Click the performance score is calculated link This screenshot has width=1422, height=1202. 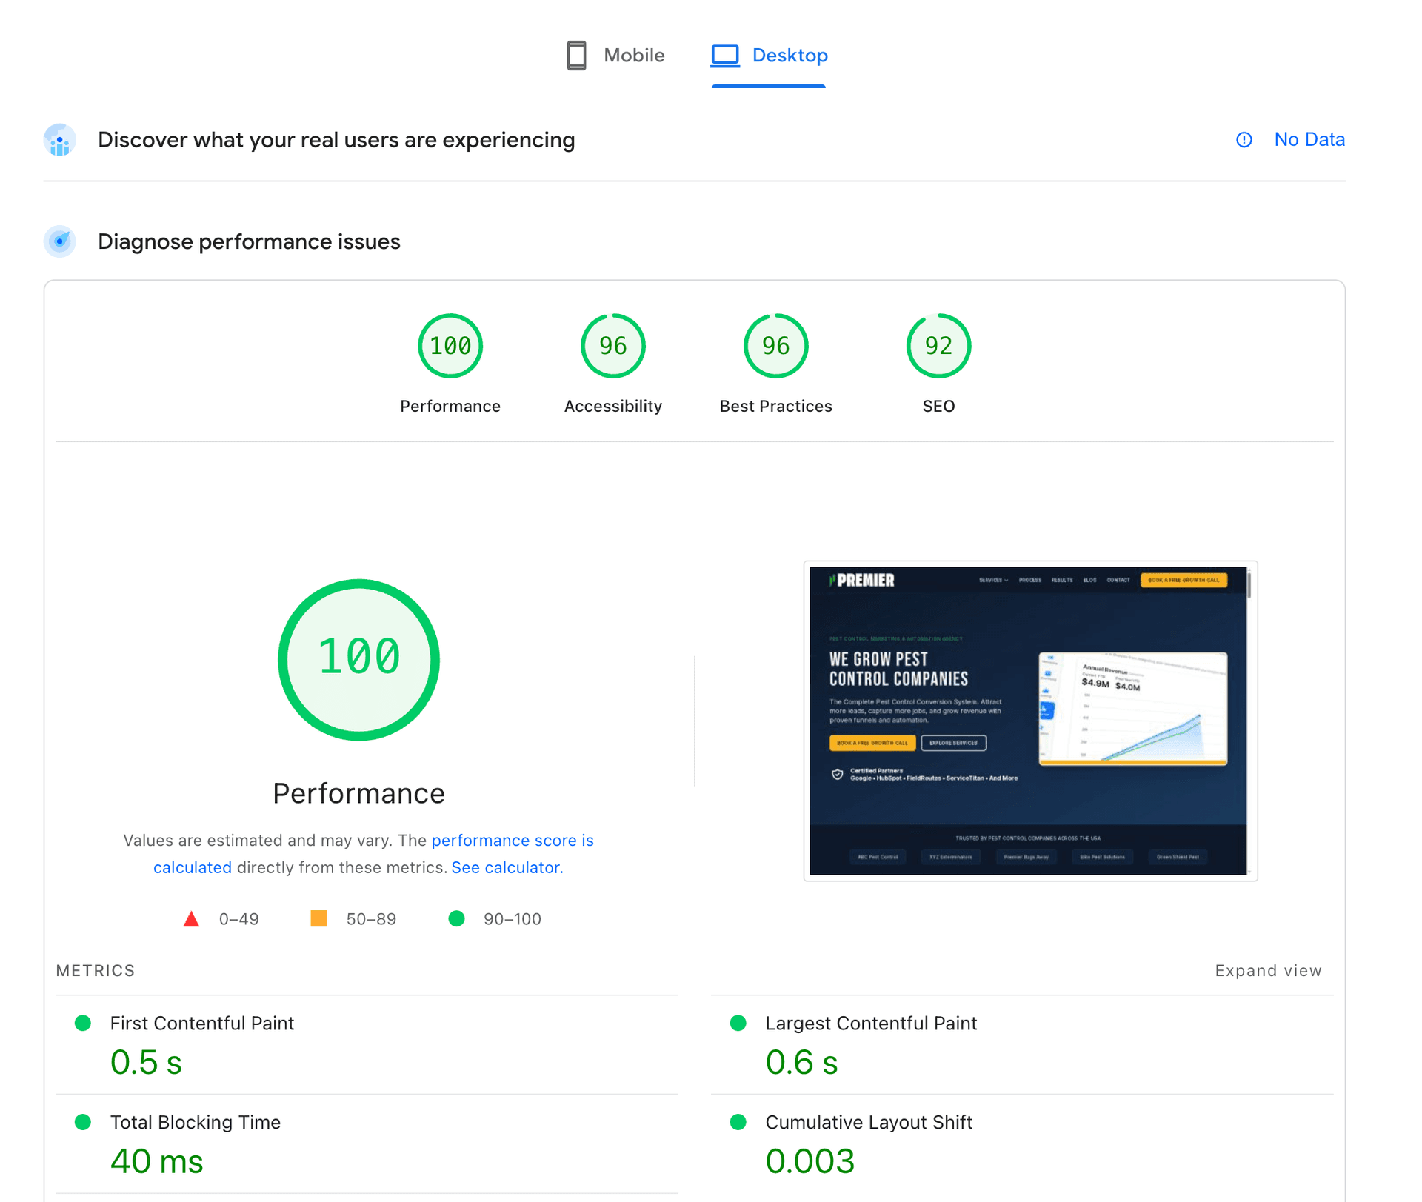(513, 840)
